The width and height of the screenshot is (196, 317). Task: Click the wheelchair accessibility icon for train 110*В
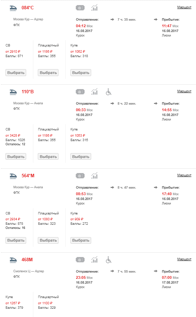[x=109, y=92]
